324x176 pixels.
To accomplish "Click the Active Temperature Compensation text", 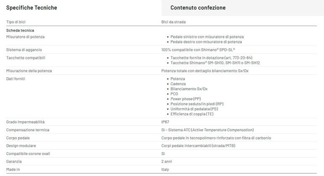I will (223, 130).
